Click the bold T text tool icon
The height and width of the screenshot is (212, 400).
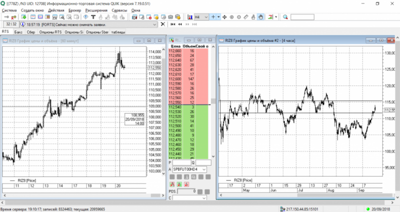[93, 17]
